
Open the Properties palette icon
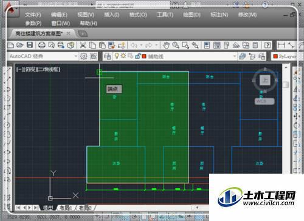pyautogui.click(x=207, y=45)
